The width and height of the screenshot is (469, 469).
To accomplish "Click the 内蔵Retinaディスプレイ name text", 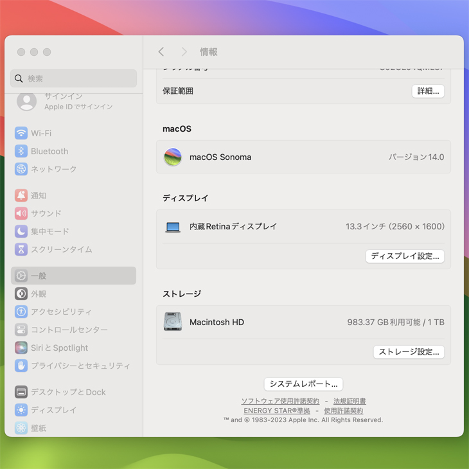I will pos(233,226).
